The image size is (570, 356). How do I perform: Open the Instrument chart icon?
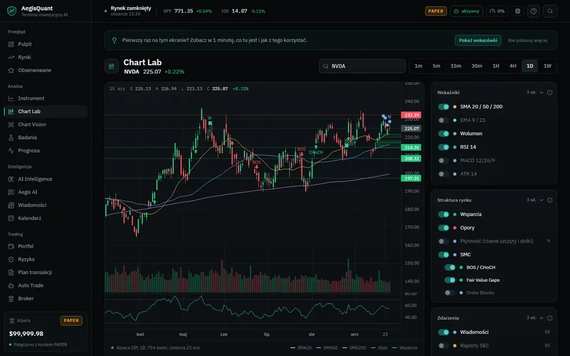pos(11,98)
